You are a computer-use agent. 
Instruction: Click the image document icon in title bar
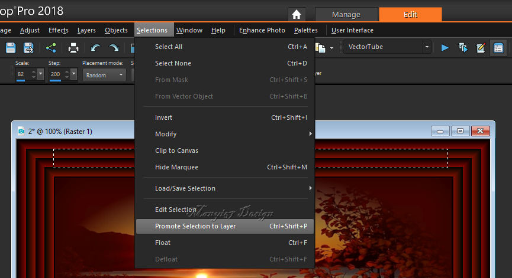[21, 131]
